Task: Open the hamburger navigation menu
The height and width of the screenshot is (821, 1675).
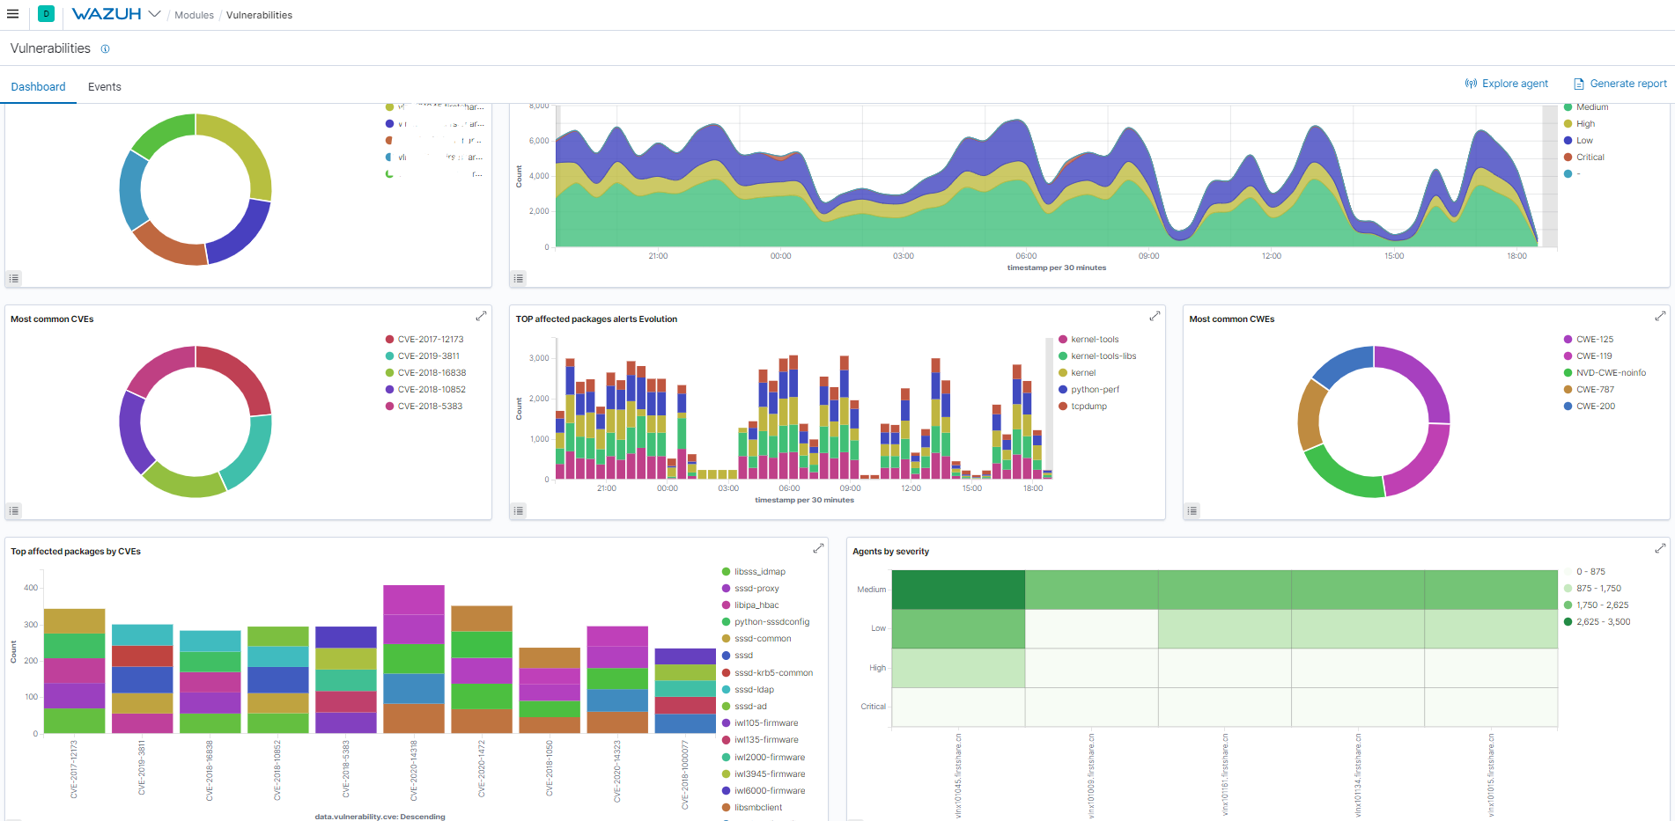Action: click(12, 14)
